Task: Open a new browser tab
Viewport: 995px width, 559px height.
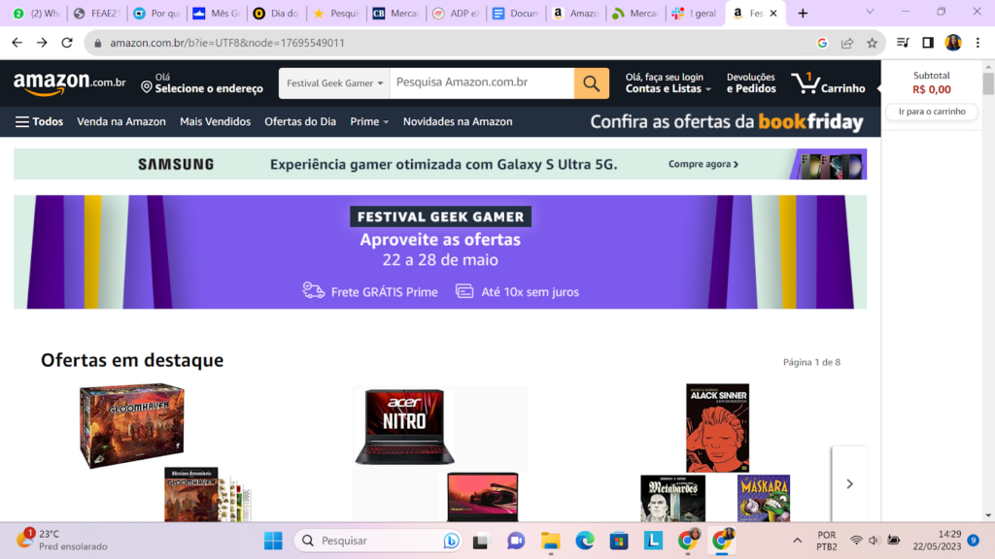Action: (x=803, y=14)
